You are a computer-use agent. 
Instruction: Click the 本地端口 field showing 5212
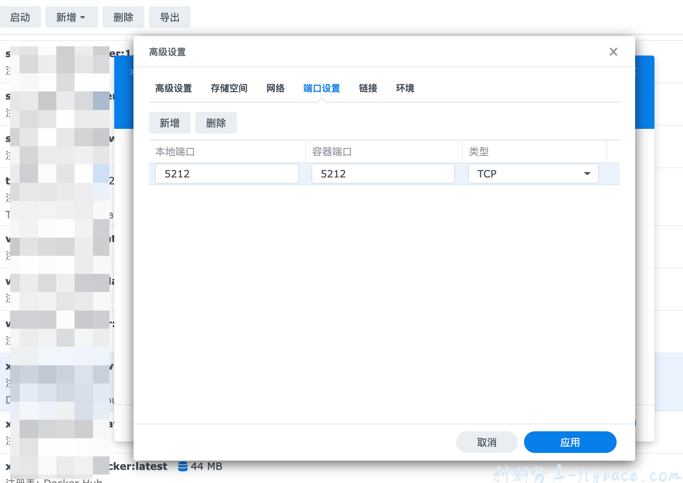(x=227, y=174)
